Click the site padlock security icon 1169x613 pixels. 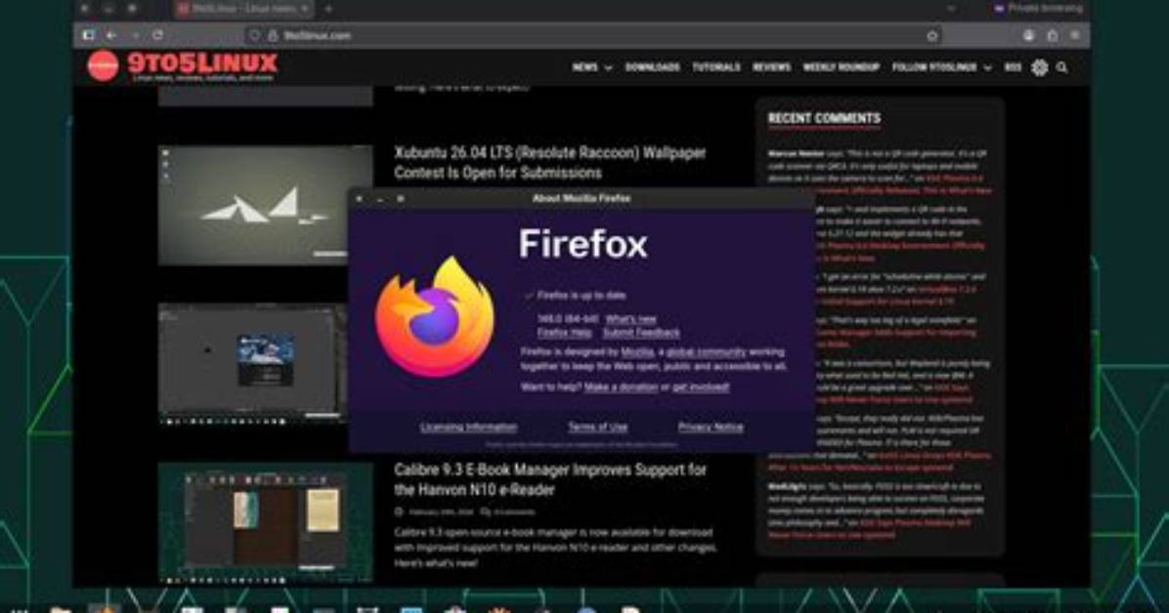click(273, 35)
